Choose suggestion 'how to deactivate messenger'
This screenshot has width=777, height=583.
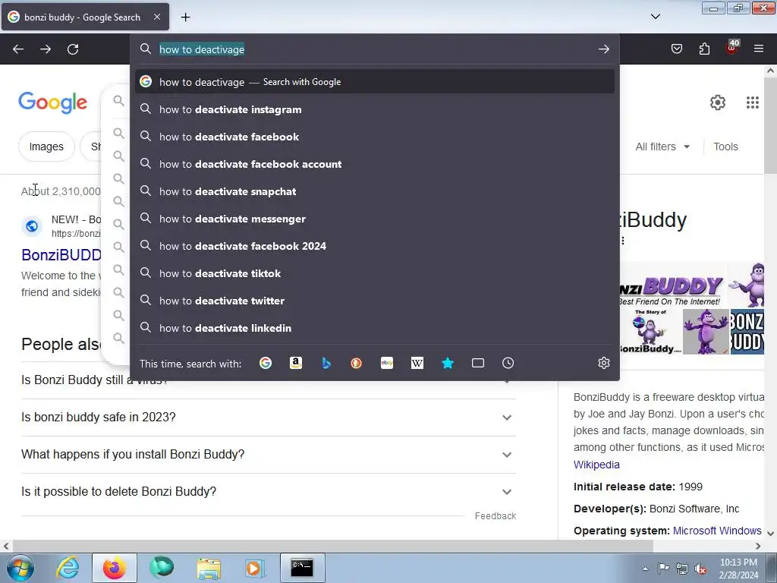pyautogui.click(x=375, y=219)
